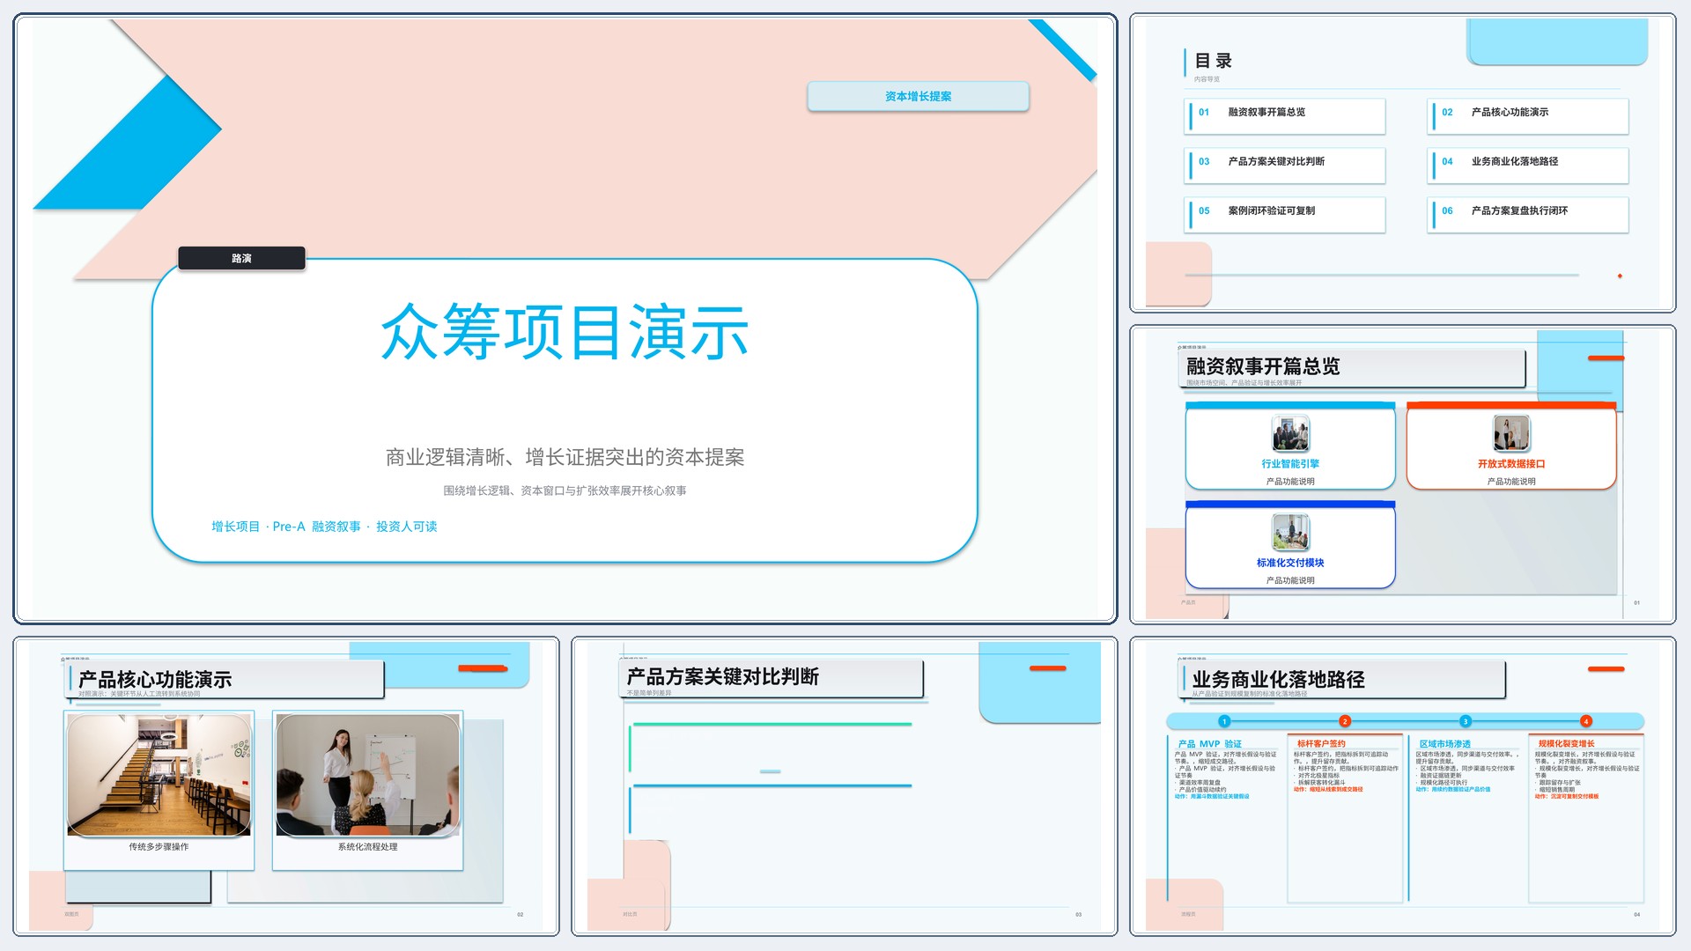The width and height of the screenshot is (1691, 951).
Task: Click the 增长项目 · Pre-A 融资叙事 tagline
Action: pyautogui.click(x=324, y=527)
